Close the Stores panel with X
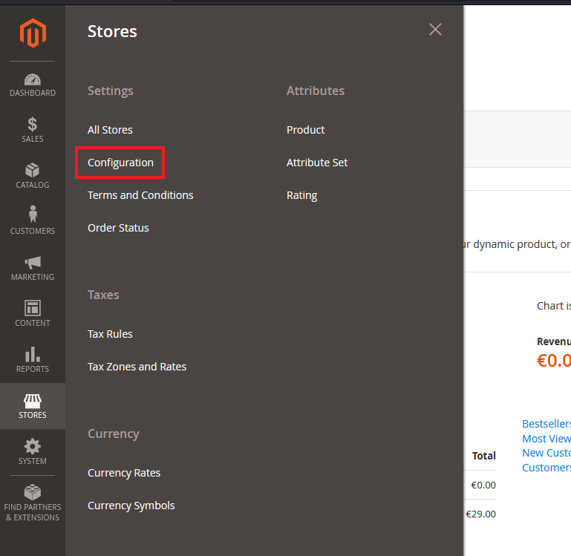 [x=435, y=29]
